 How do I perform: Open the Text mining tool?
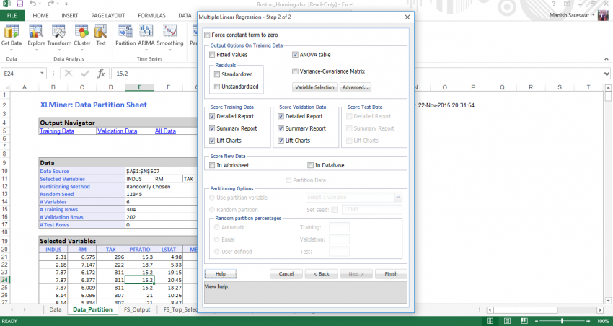coord(100,34)
